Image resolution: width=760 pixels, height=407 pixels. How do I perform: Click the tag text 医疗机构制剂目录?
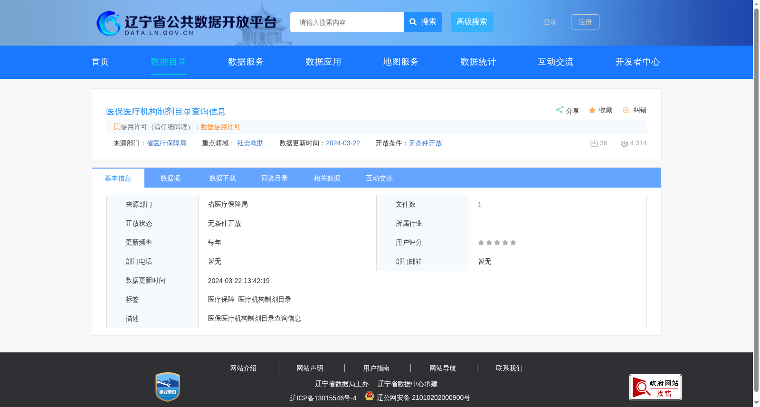pos(265,299)
